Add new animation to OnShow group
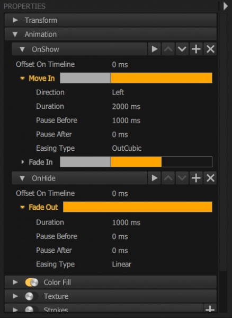 click(x=196, y=49)
